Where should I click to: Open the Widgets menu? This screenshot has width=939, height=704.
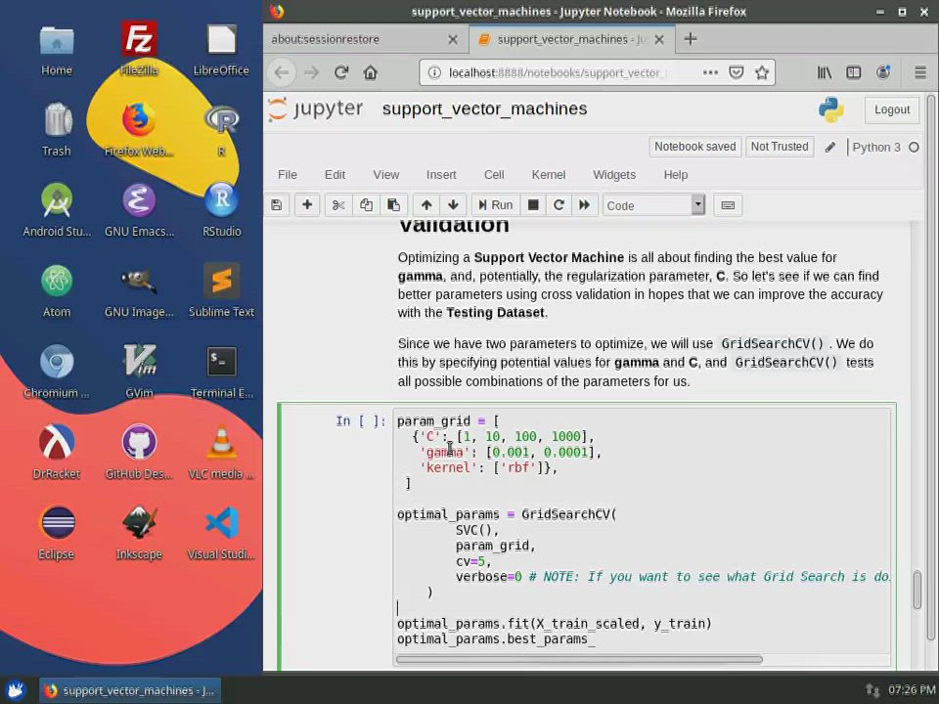click(x=614, y=175)
